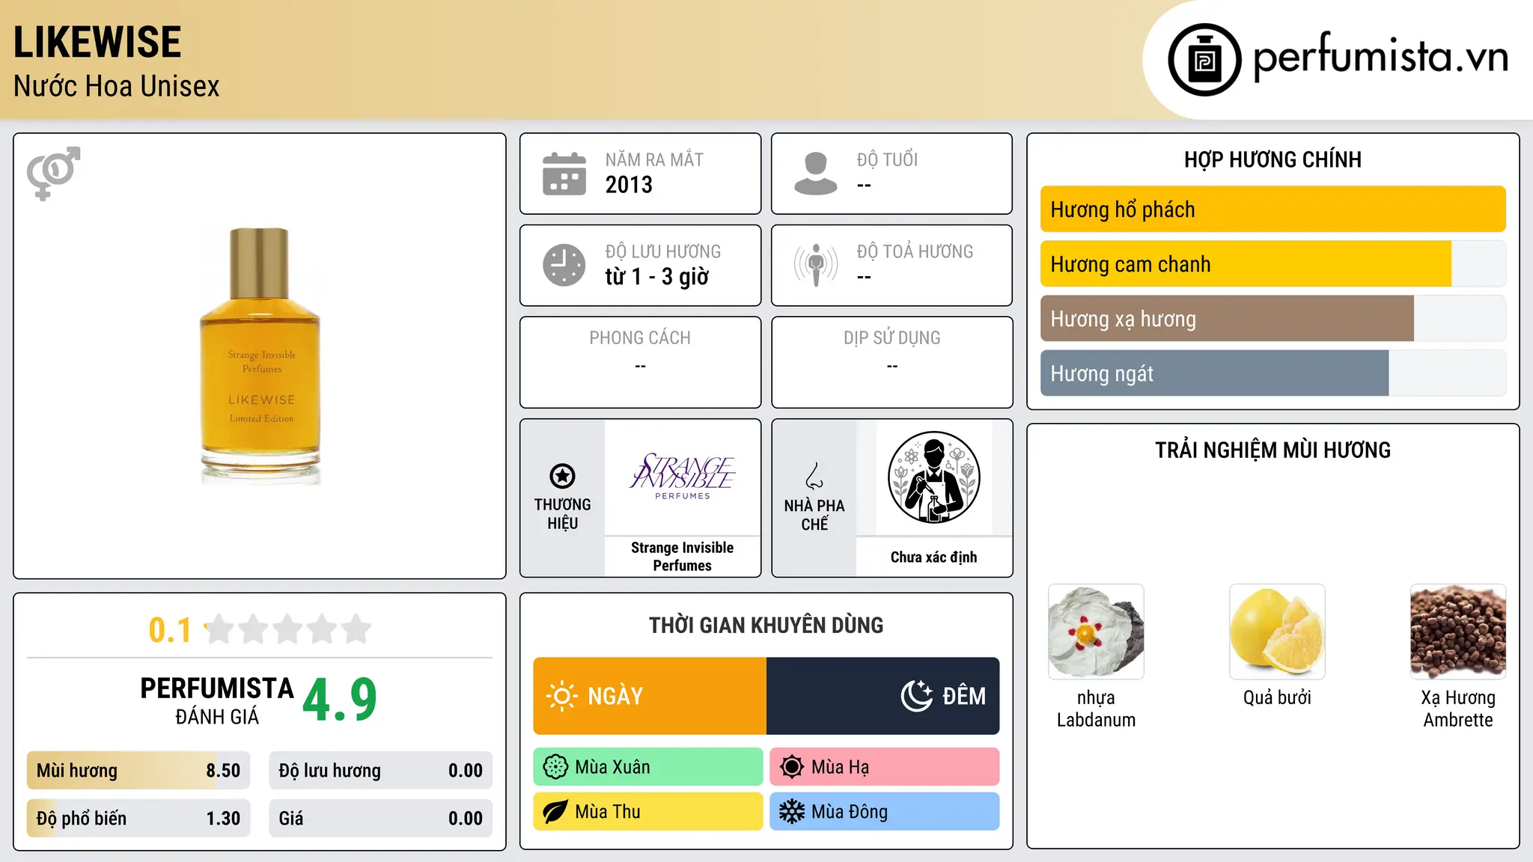
Task: Choose the Mùa Thu season tag
Action: [648, 812]
